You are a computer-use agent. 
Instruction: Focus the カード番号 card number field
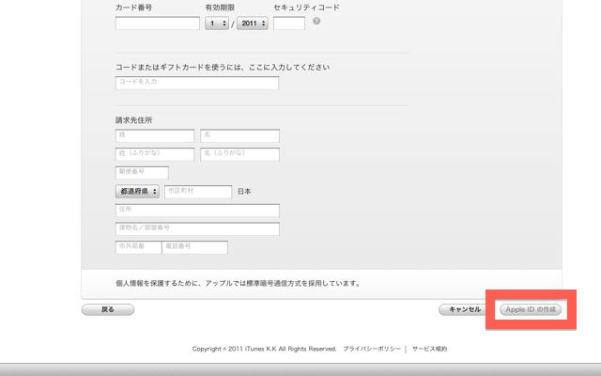158,23
